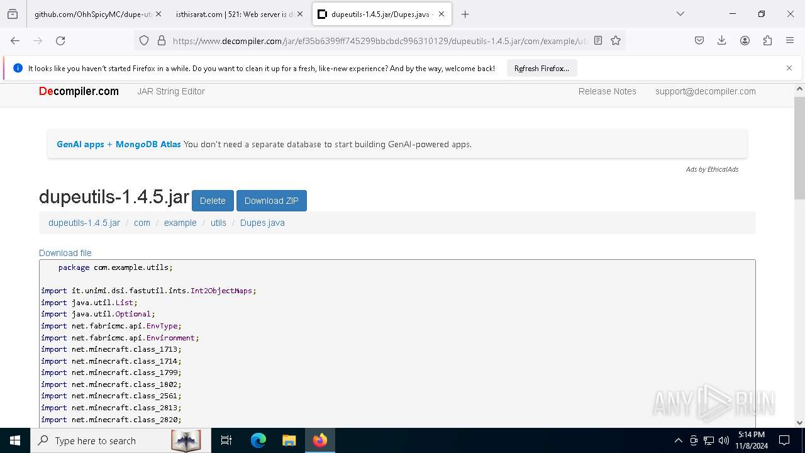
Task: Save page to Pocket
Action: [x=699, y=40]
